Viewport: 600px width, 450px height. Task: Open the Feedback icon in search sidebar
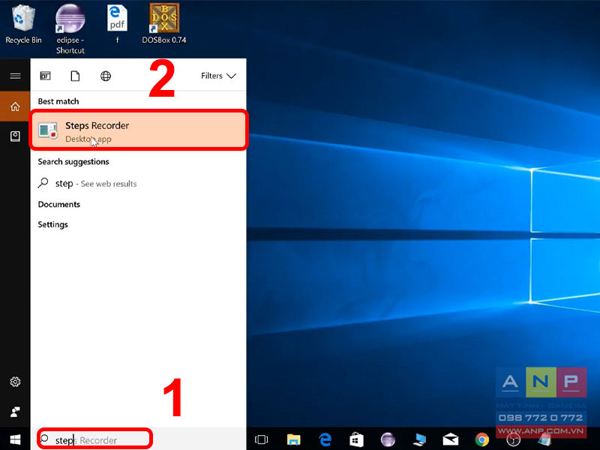point(15,412)
